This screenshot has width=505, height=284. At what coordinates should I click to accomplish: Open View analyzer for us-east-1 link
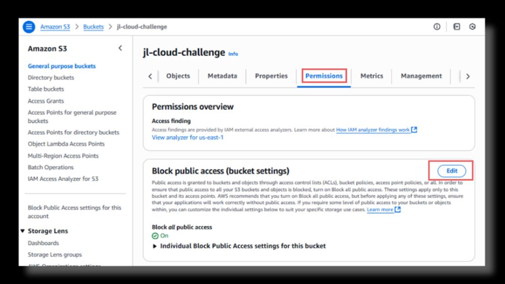click(x=187, y=137)
